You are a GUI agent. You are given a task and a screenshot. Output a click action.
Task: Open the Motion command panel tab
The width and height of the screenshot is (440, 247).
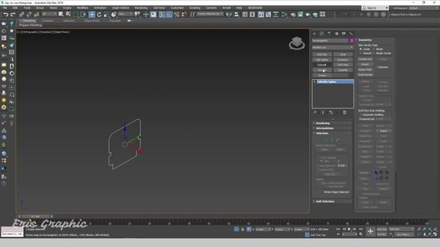click(336, 34)
